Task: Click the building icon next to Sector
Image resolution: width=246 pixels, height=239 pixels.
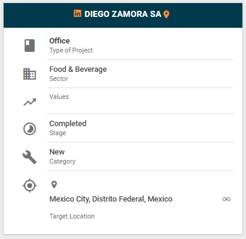Action: tap(30, 74)
